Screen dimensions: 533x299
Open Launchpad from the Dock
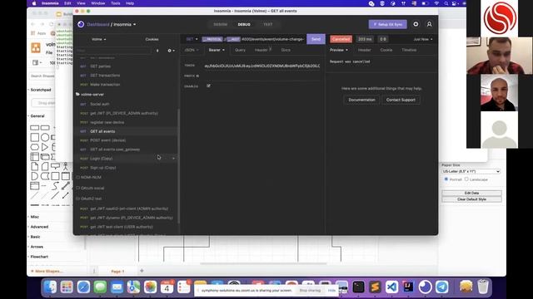tap(67, 287)
